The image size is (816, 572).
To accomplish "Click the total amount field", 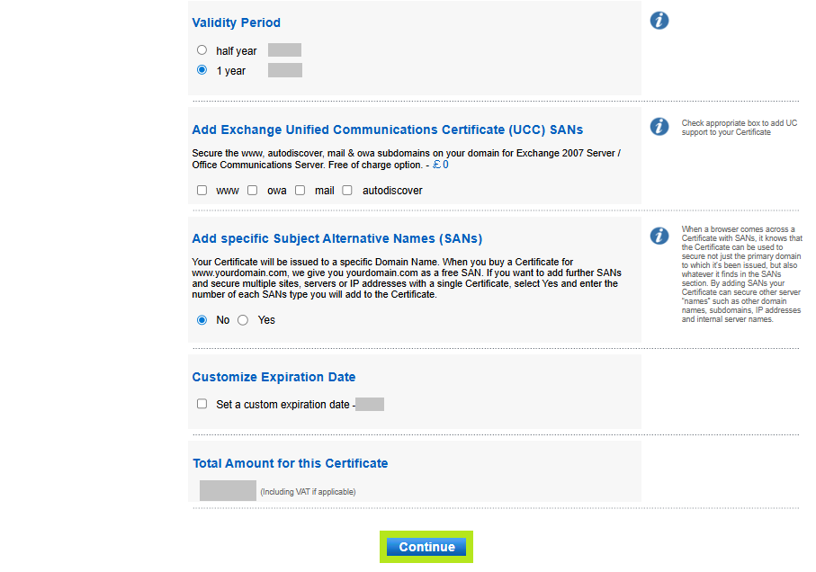I will point(228,490).
